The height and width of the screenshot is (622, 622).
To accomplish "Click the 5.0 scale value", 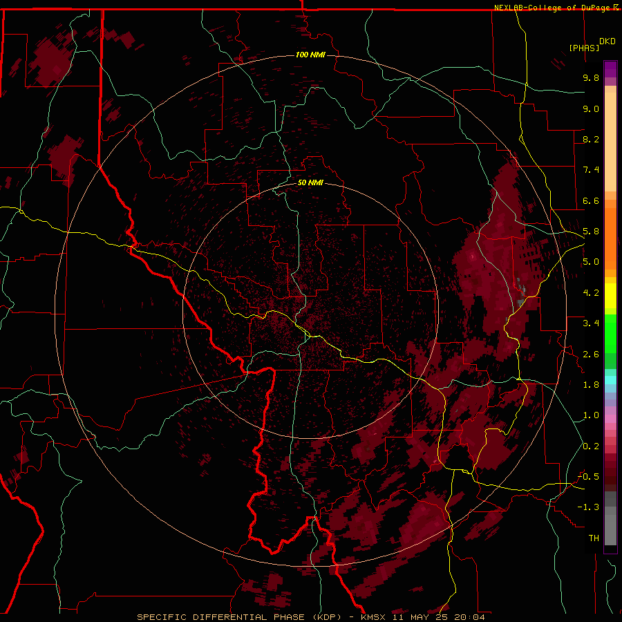I will 591,262.
